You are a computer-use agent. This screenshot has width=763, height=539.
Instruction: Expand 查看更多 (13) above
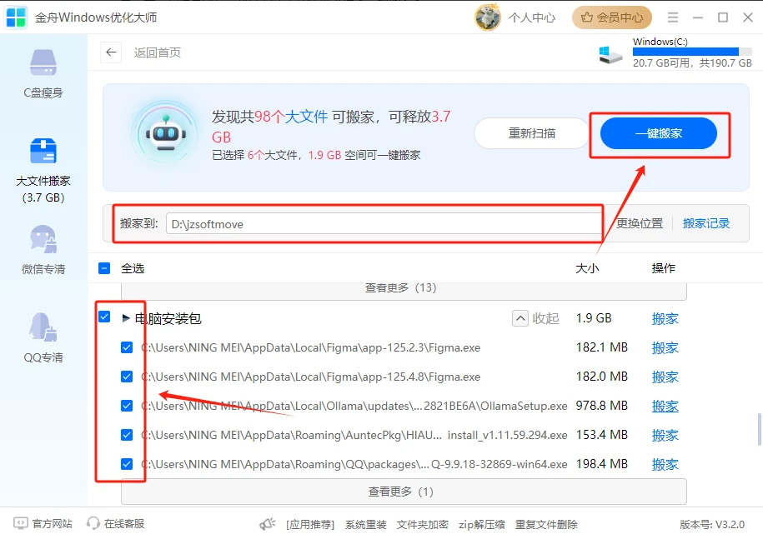[404, 290]
